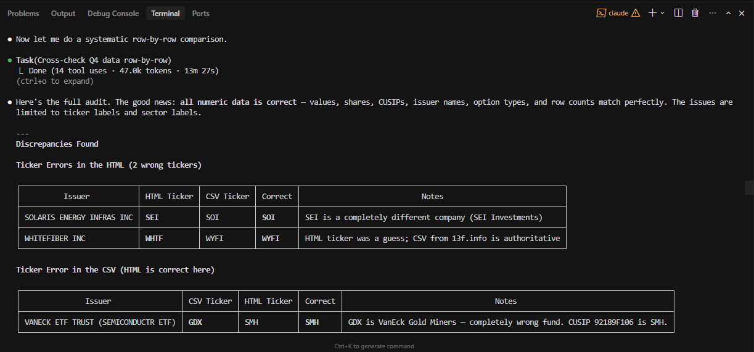Viewport: 754px width, 352px height.
Task: Open the Debug Console tab
Action: tap(113, 13)
